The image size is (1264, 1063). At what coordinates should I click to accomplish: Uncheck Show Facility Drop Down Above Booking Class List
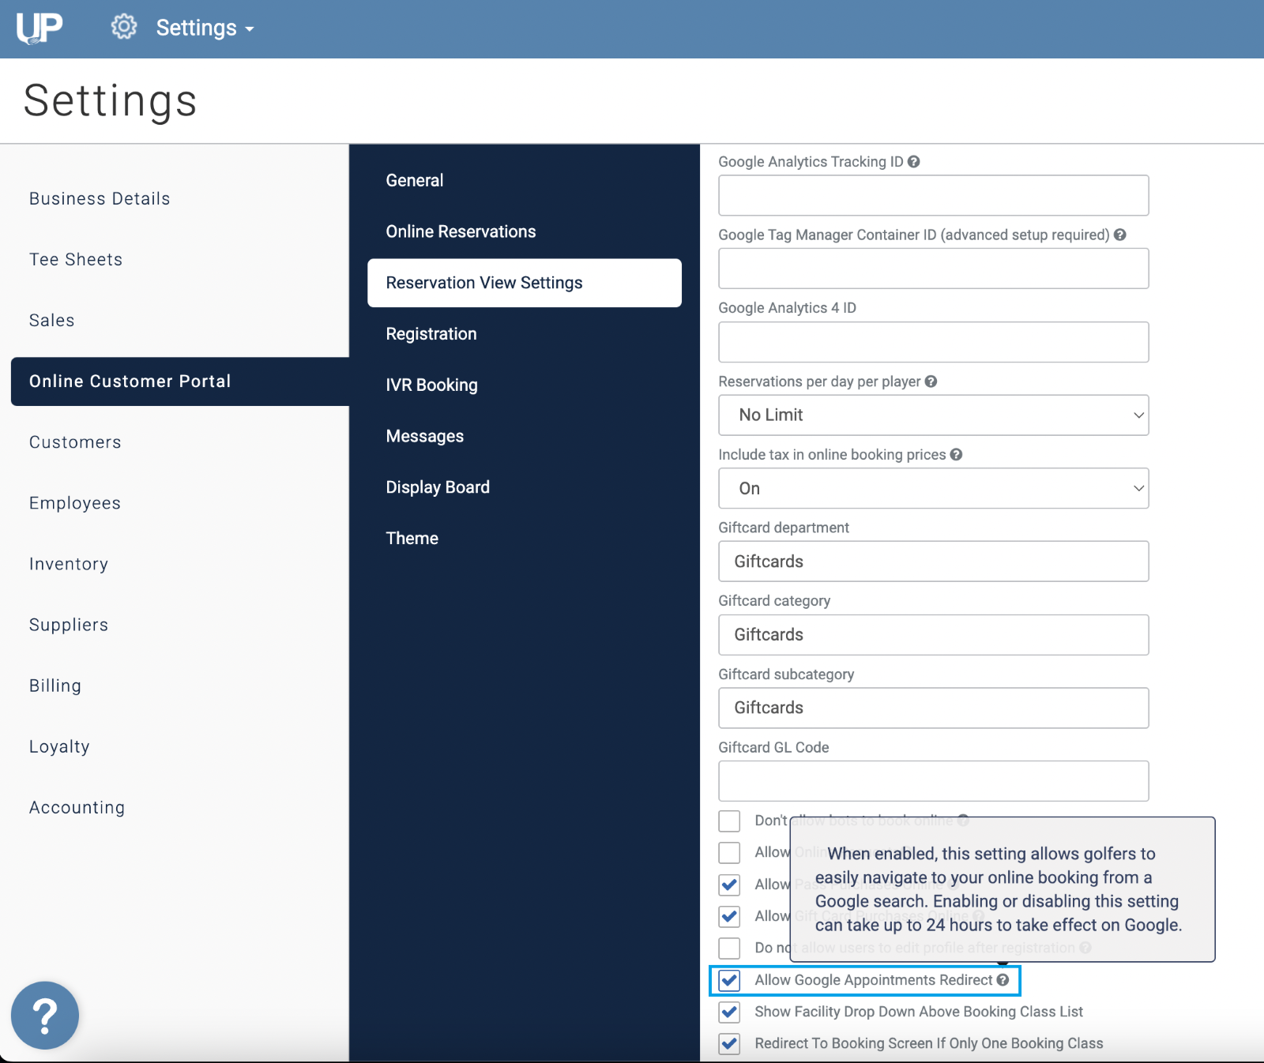point(730,1012)
